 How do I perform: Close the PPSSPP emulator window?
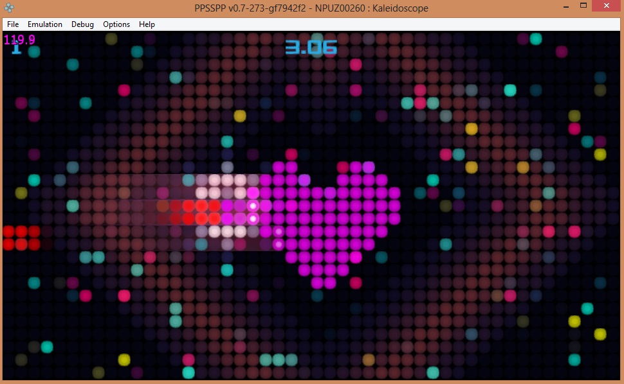click(x=607, y=6)
